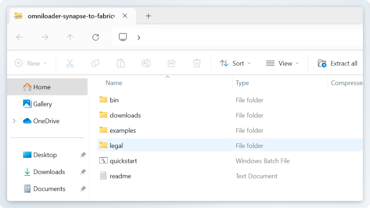Click the Share icon in toolbar
Screen dimensions: 370x208
point(171,63)
